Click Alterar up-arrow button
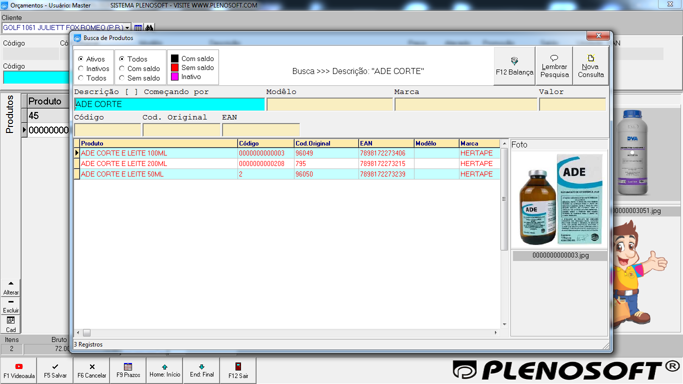The image size is (683, 384). tap(11, 287)
